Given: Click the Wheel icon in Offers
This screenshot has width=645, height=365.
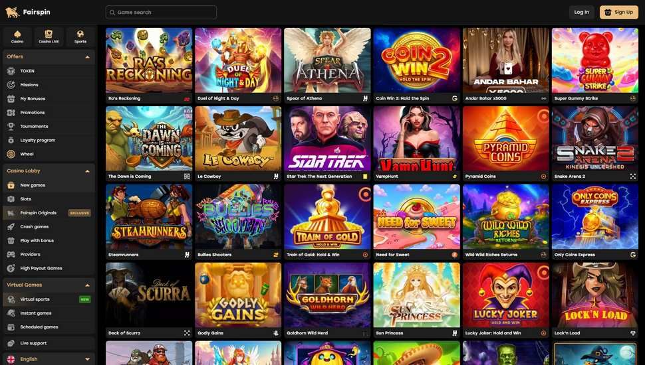Looking at the screenshot, I should pyautogui.click(x=11, y=154).
